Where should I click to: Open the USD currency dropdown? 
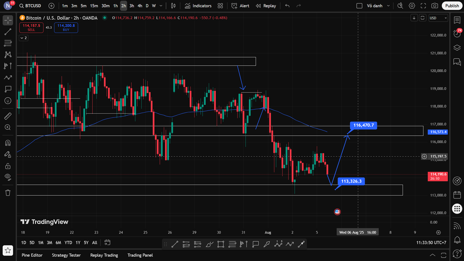[x=438, y=18]
